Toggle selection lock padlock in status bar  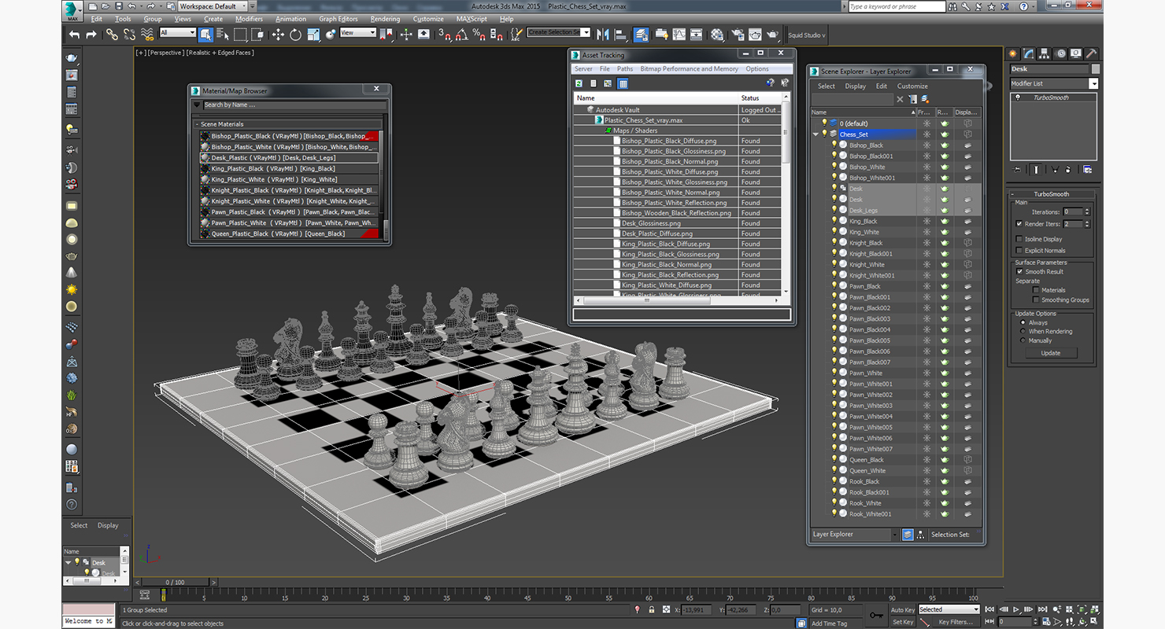[x=651, y=609]
